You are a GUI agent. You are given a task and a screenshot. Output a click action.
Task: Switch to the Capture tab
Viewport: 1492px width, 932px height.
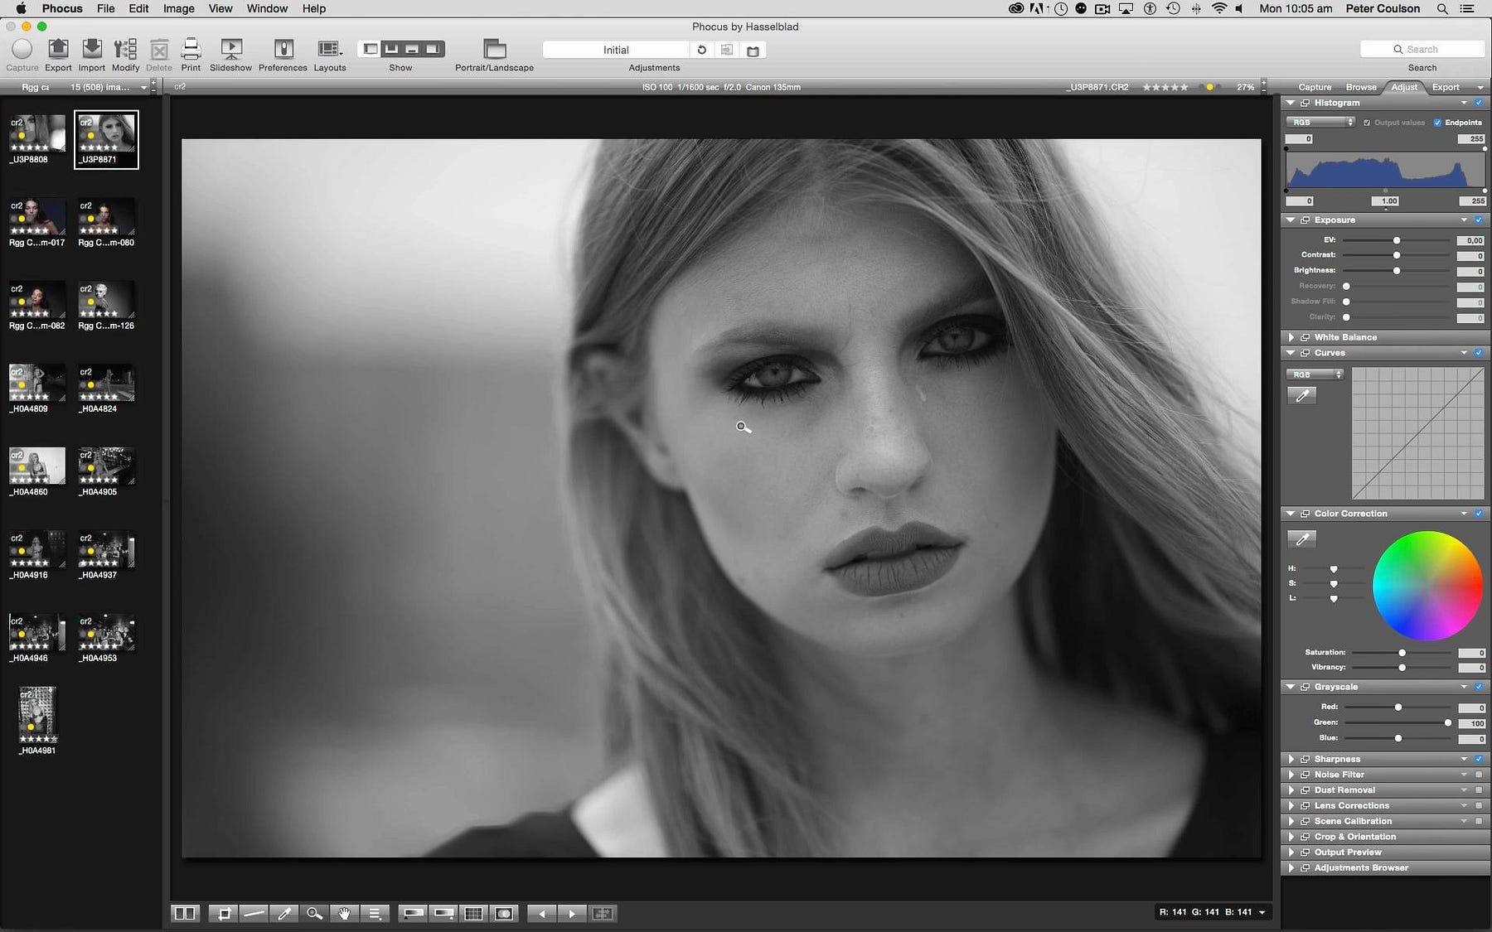(x=1315, y=87)
